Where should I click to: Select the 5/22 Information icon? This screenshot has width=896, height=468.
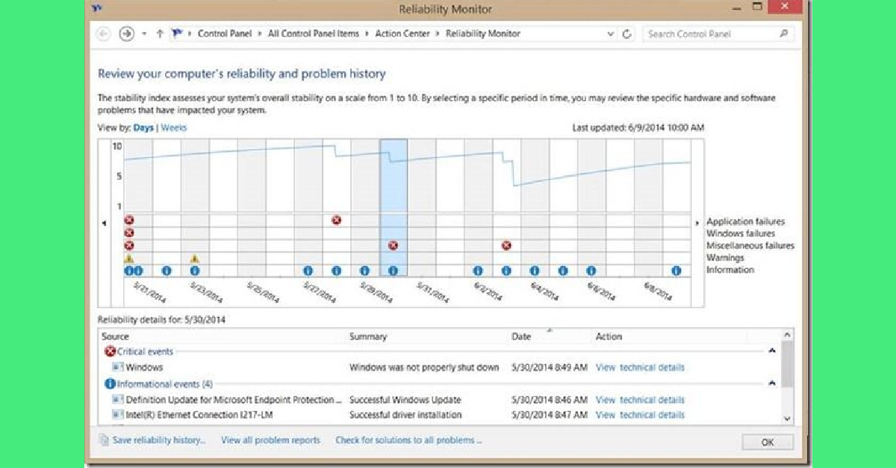click(167, 271)
